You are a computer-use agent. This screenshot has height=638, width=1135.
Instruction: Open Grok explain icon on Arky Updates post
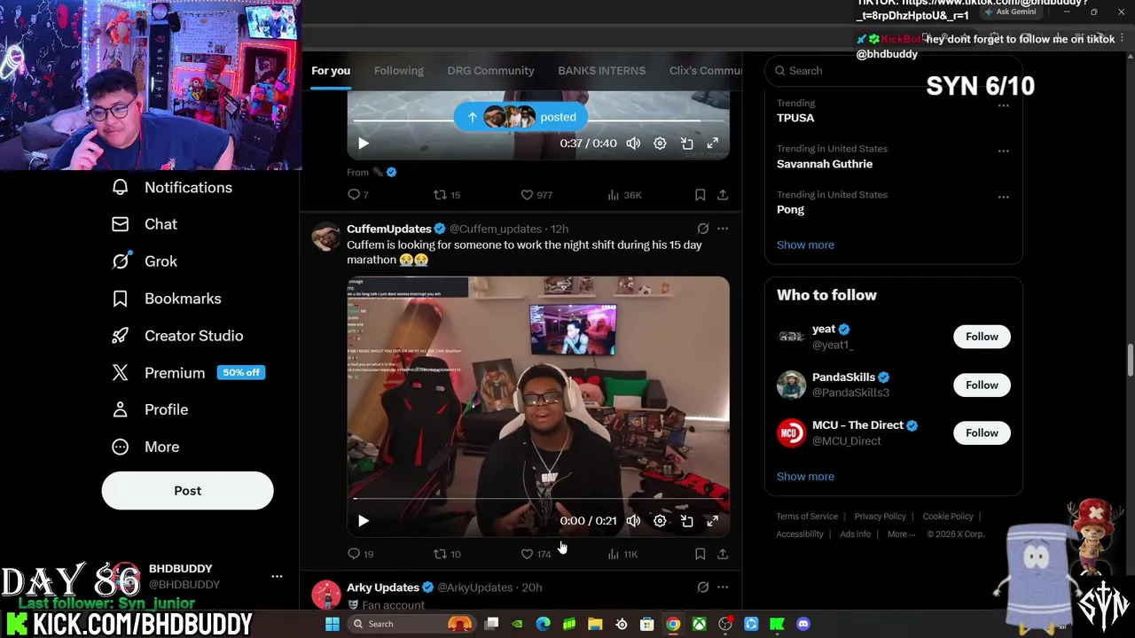click(702, 587)
